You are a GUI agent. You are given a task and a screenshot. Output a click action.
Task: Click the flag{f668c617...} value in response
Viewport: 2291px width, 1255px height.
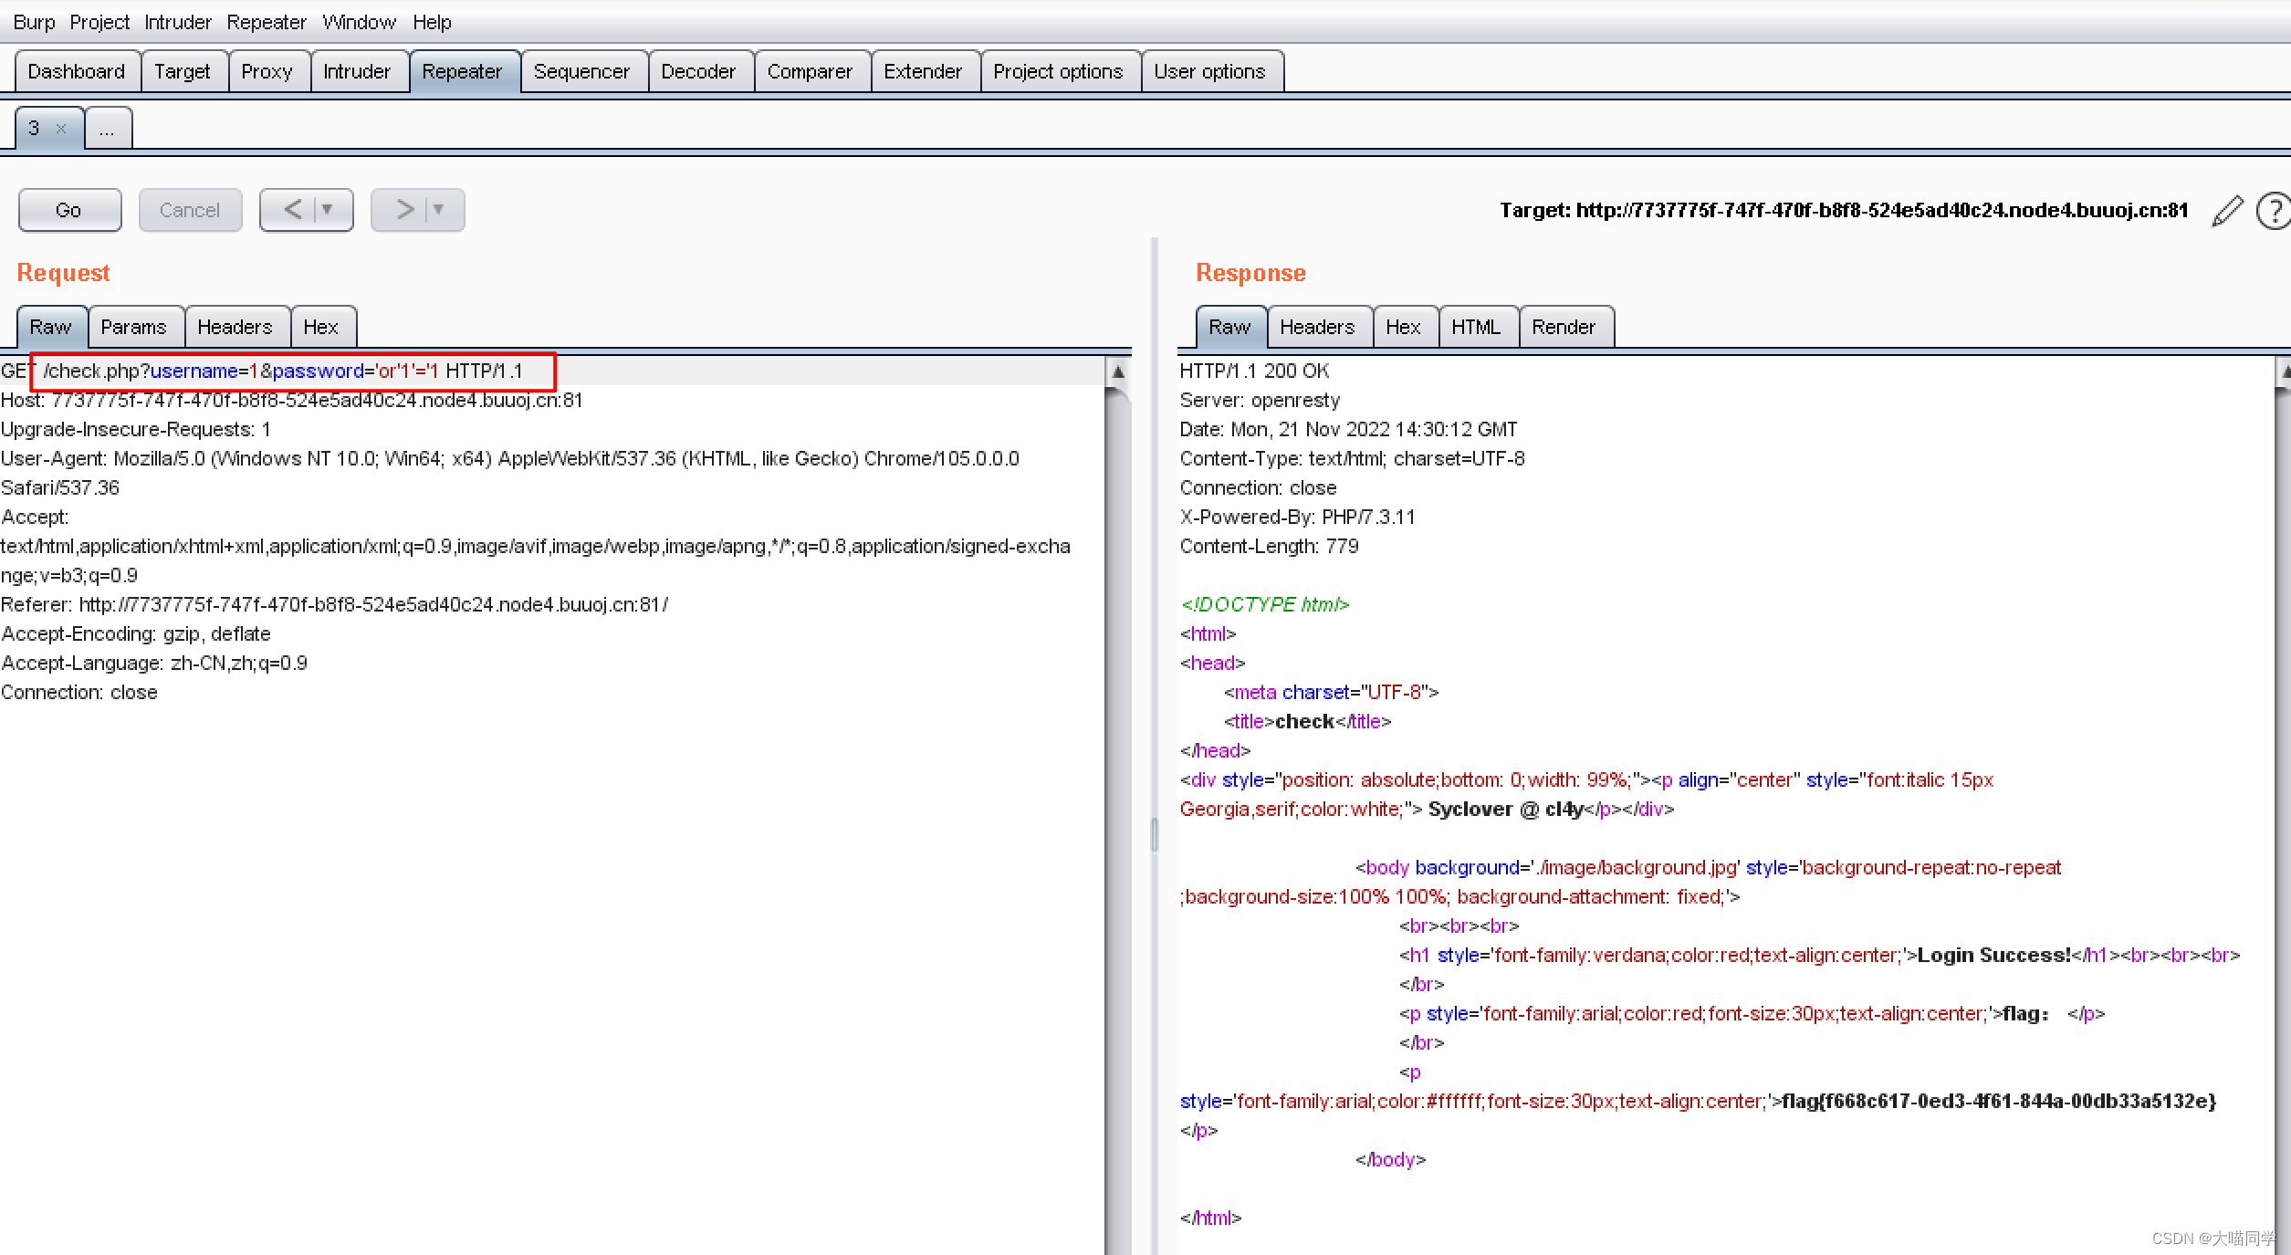coord(1999,1102)
